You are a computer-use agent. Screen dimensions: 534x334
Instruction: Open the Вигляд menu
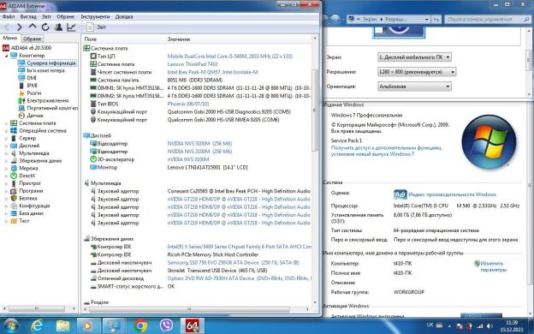28,16
